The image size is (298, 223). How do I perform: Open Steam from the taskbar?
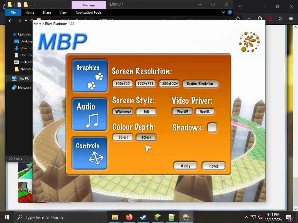(x=143, y=217)
